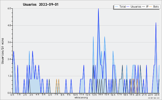Click the peak of 5 near 23 h
The width and height of the screenshot is (162, 100).
tap(156, 23)
